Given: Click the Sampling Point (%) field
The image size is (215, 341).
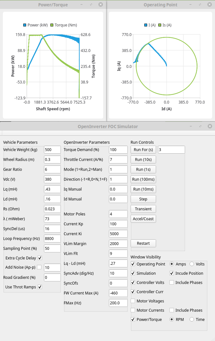Looking at the screenshot, I should pos(52,248).
